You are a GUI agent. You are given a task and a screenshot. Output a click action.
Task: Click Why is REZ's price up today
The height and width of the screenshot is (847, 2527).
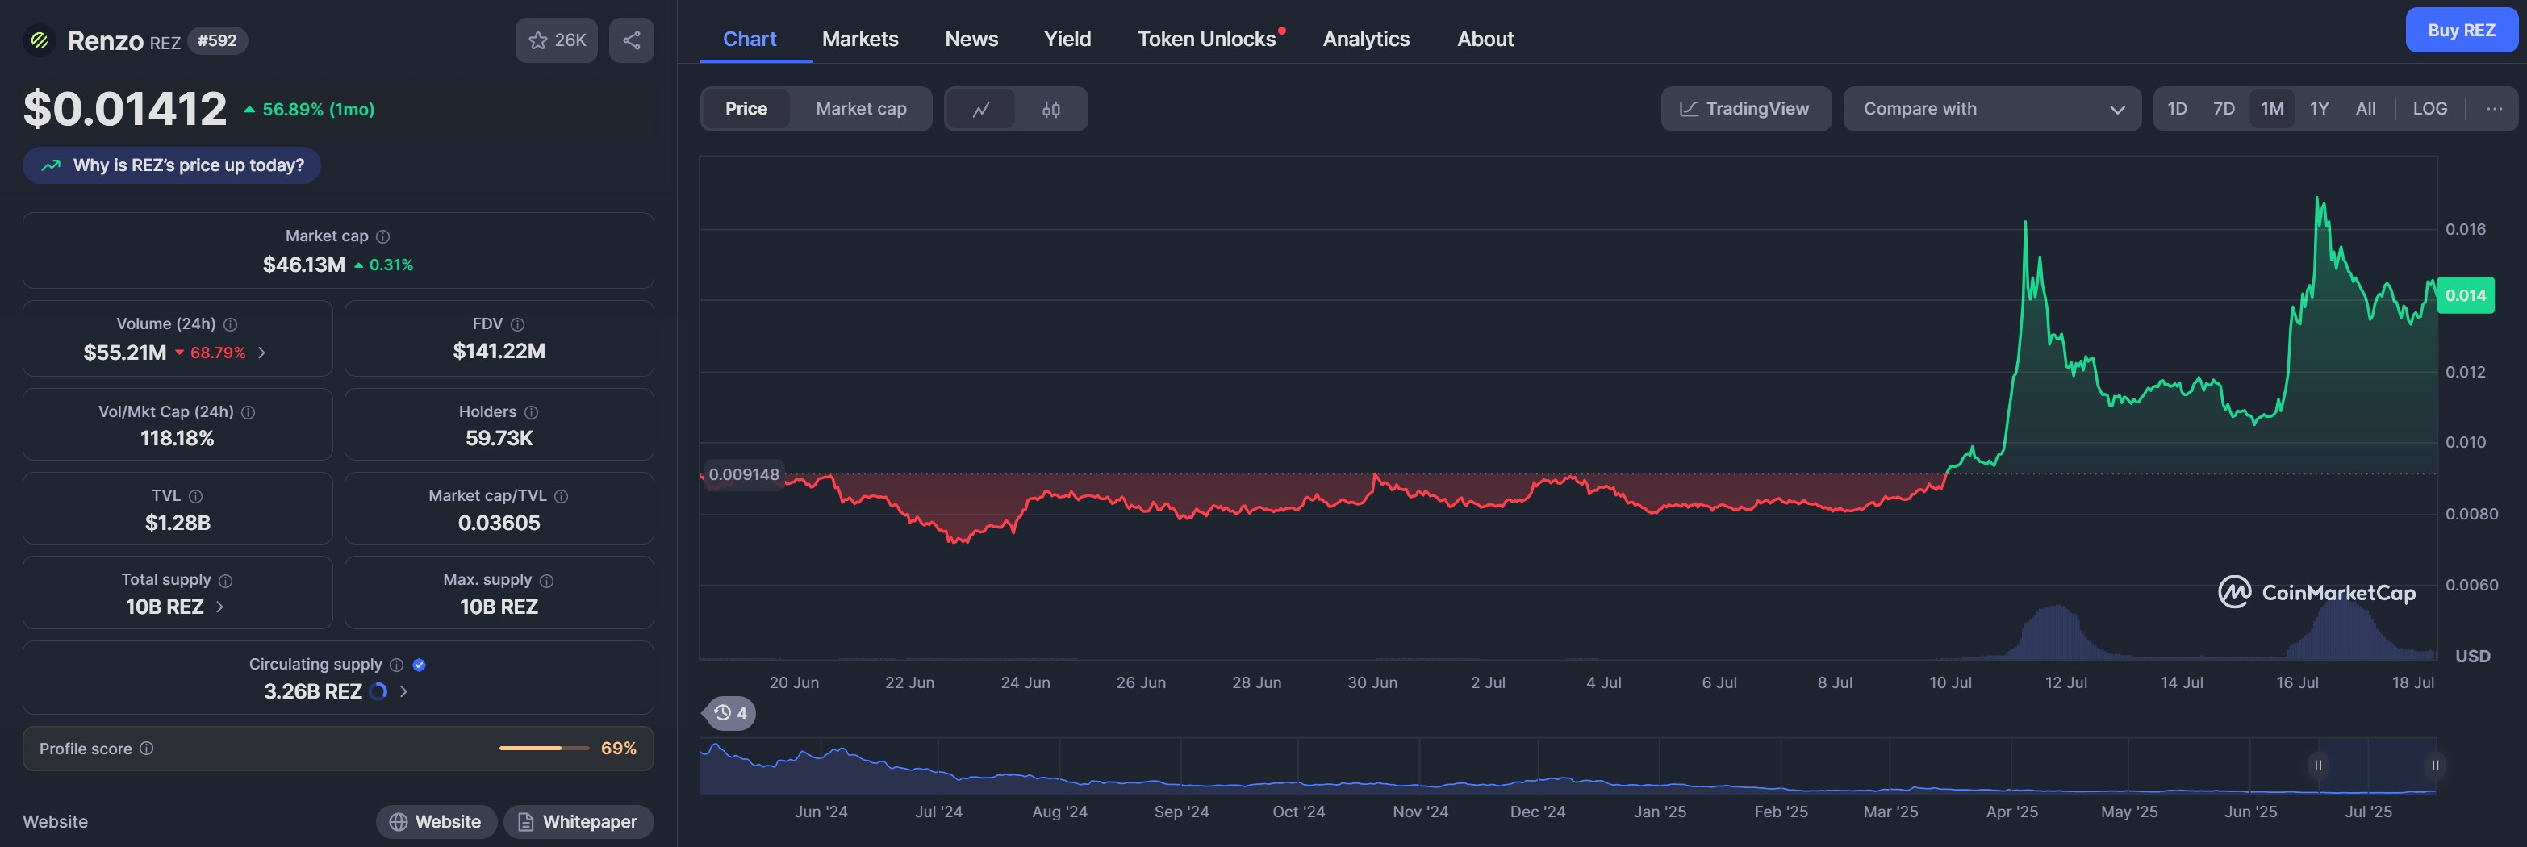(172, 165)
